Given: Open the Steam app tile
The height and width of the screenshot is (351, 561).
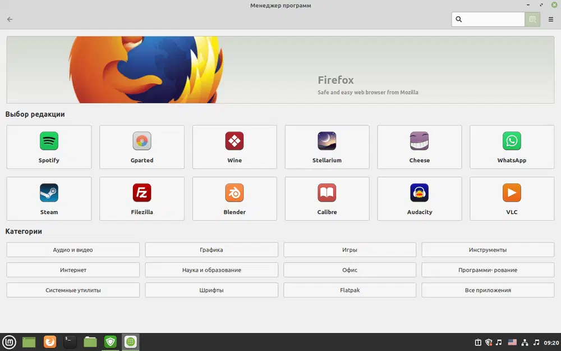Looking at the screenshot, I should [x=49, y=199].
